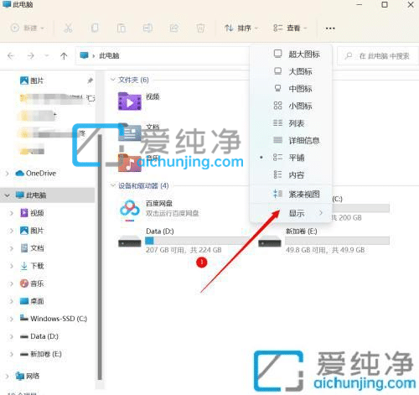
Task: Select 小图标 view option
Action: click(x=291, y=106)
